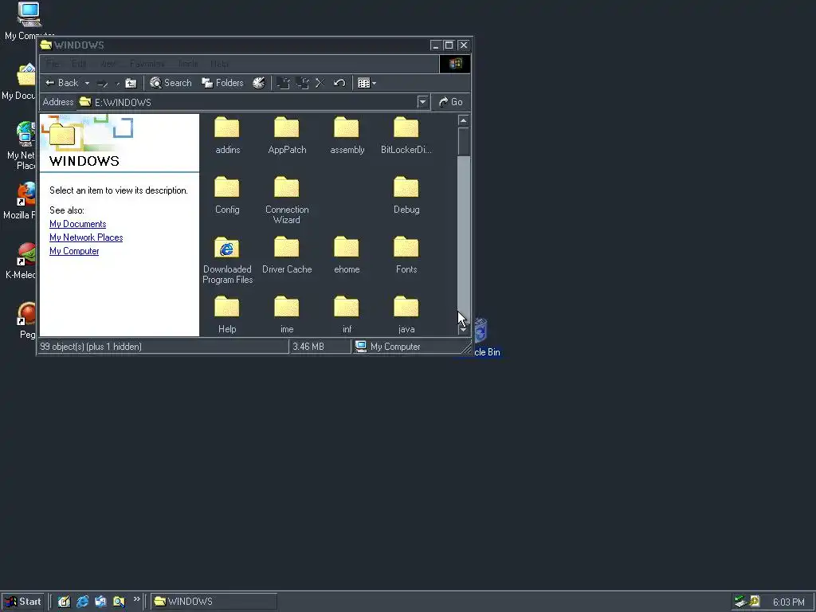Click the vertical scrollbar thumb
This screenshot has width=816, height=612.
[x=463, y=142]
